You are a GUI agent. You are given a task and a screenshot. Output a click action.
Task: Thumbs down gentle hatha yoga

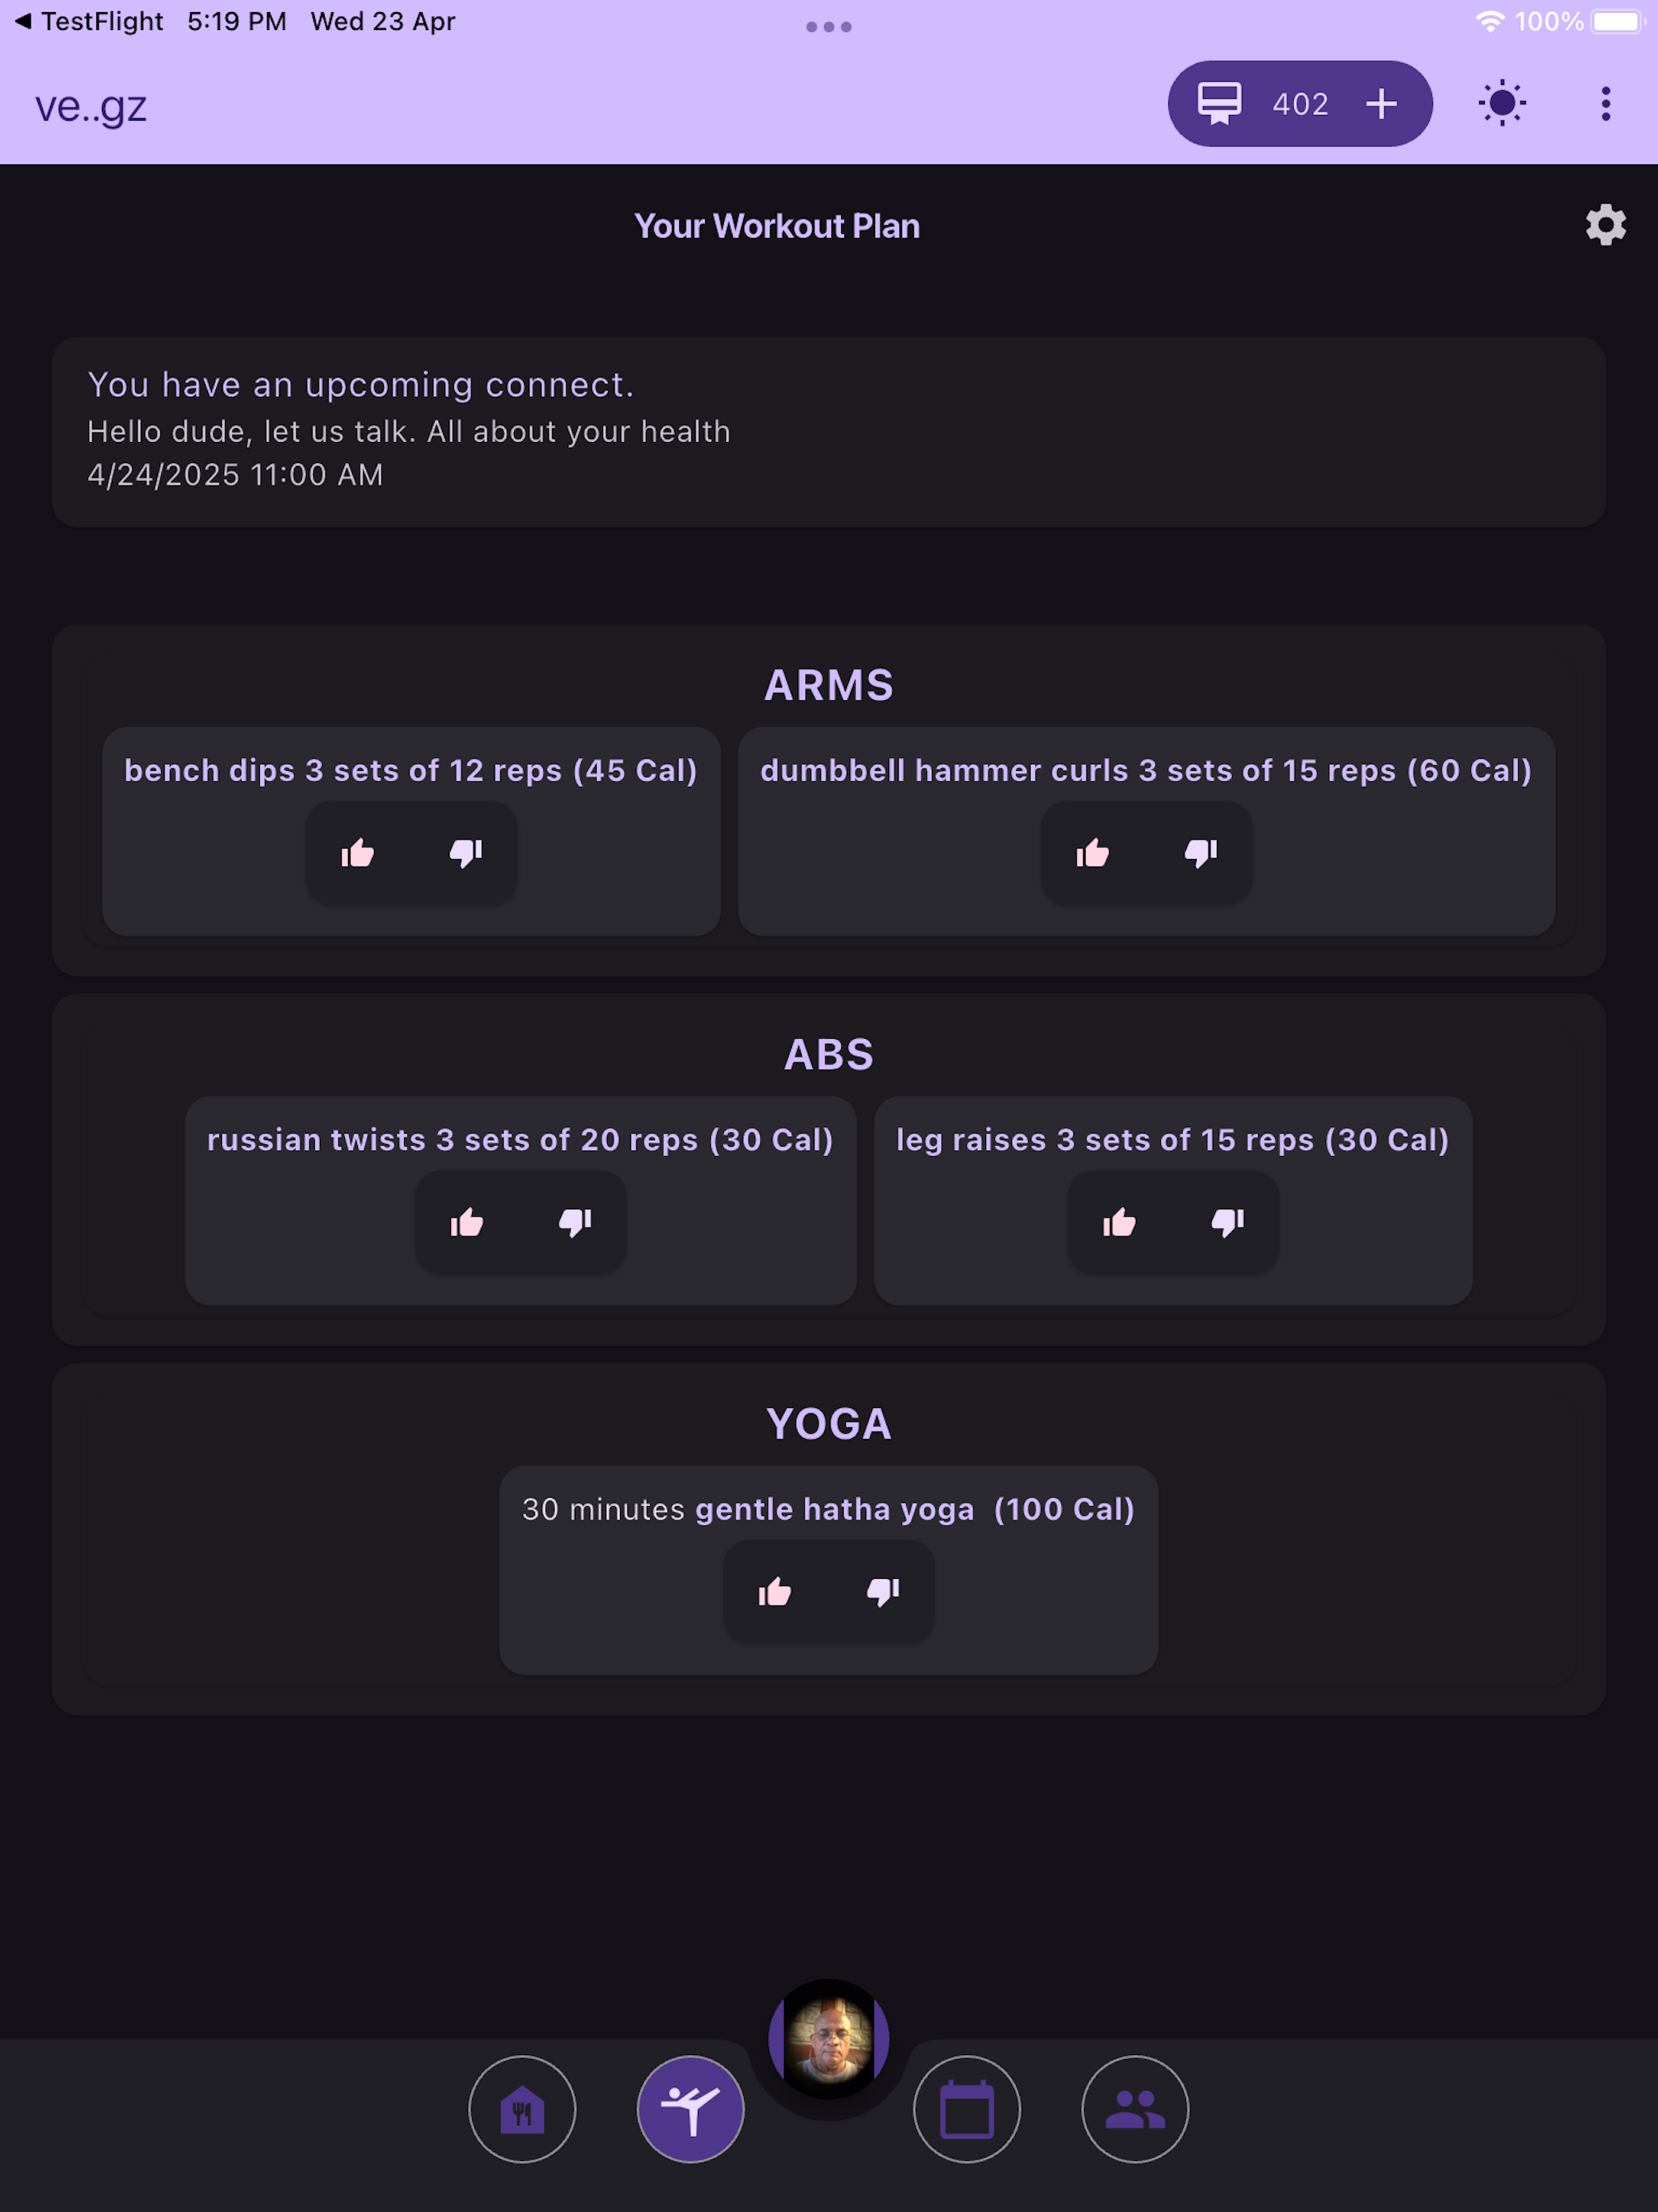[x=883, y=1591]
